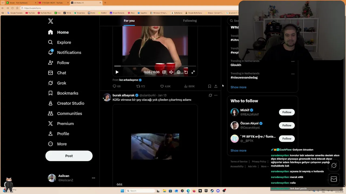Open kız arkadaşınız source link

(129, 80)
